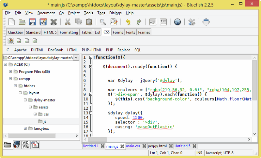
Task: Open the advanced find and replace icon
Action: [x=114, y=22]
